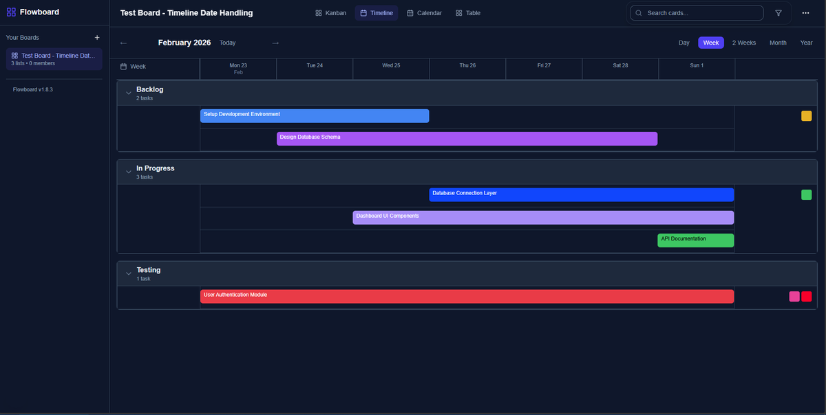Click the '3 lists • 0 members' text
This screenshot has width=826, height=415.
tap(33, 63)
